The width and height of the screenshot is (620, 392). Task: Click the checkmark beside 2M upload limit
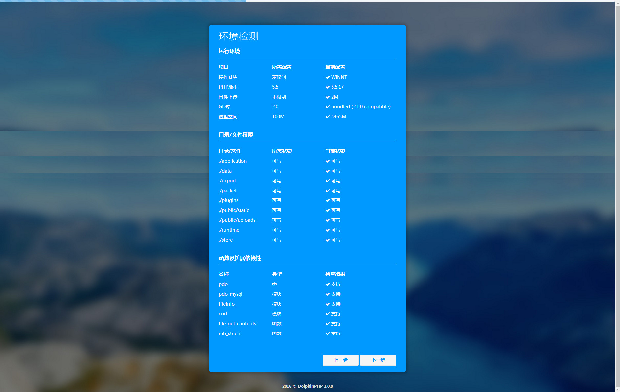click(x=328, y=97)
